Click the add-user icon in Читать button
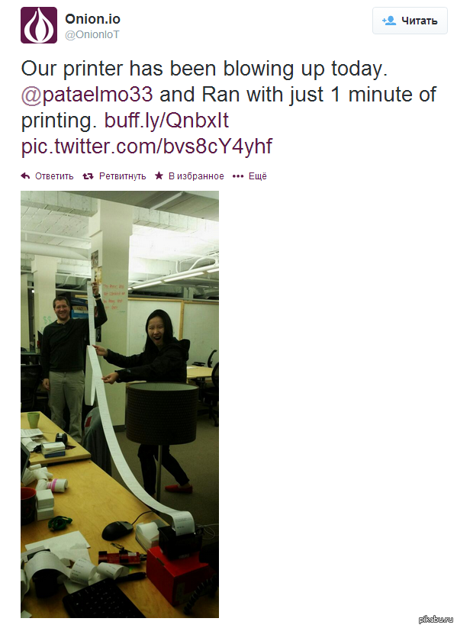Viewport: 457px width, 628px height. tap(389, 21)
